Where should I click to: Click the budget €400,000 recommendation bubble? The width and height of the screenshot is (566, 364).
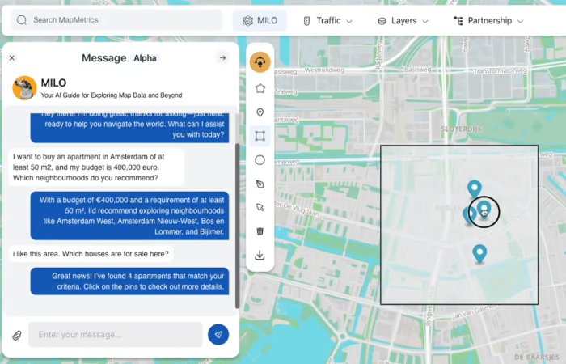click(x=129, y=216)
